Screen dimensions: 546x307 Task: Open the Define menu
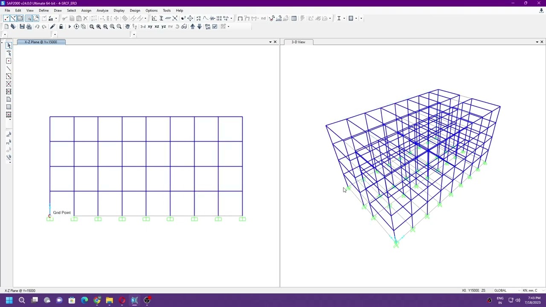click(x=44, y=10)
